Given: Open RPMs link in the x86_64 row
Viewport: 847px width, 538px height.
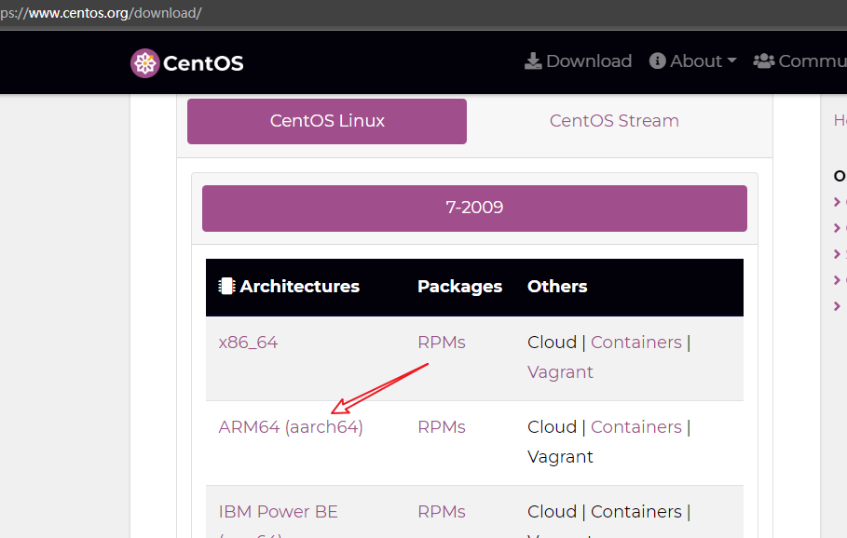Looking at the screenshot, I should click(x=442, y=343).
